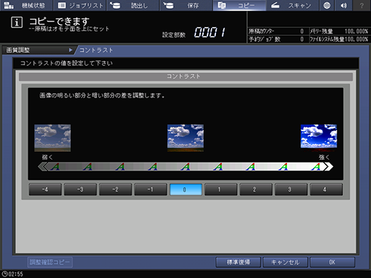Click the high contrast sky thumbnail

pos(319,138)
